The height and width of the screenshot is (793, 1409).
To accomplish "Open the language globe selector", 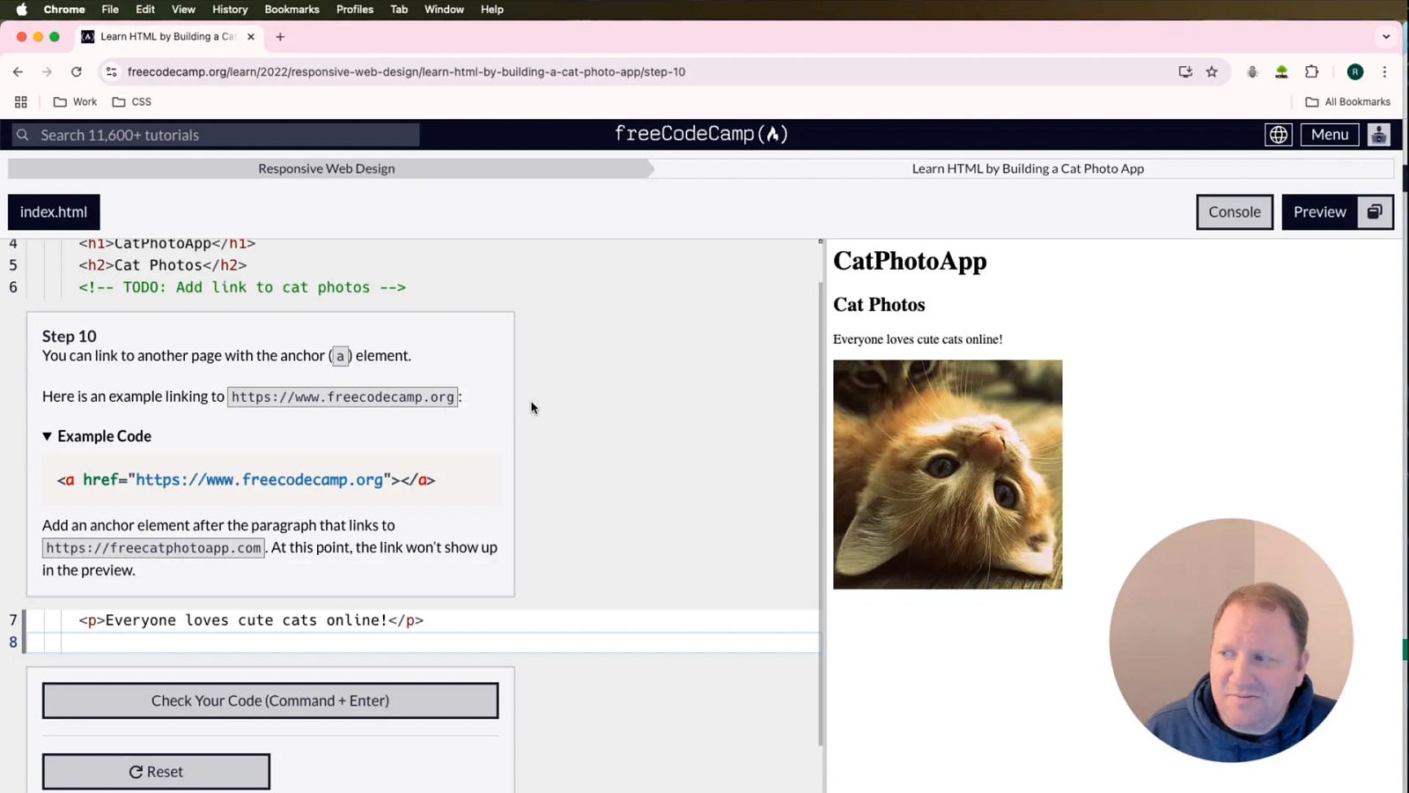I will (1278, 135).
